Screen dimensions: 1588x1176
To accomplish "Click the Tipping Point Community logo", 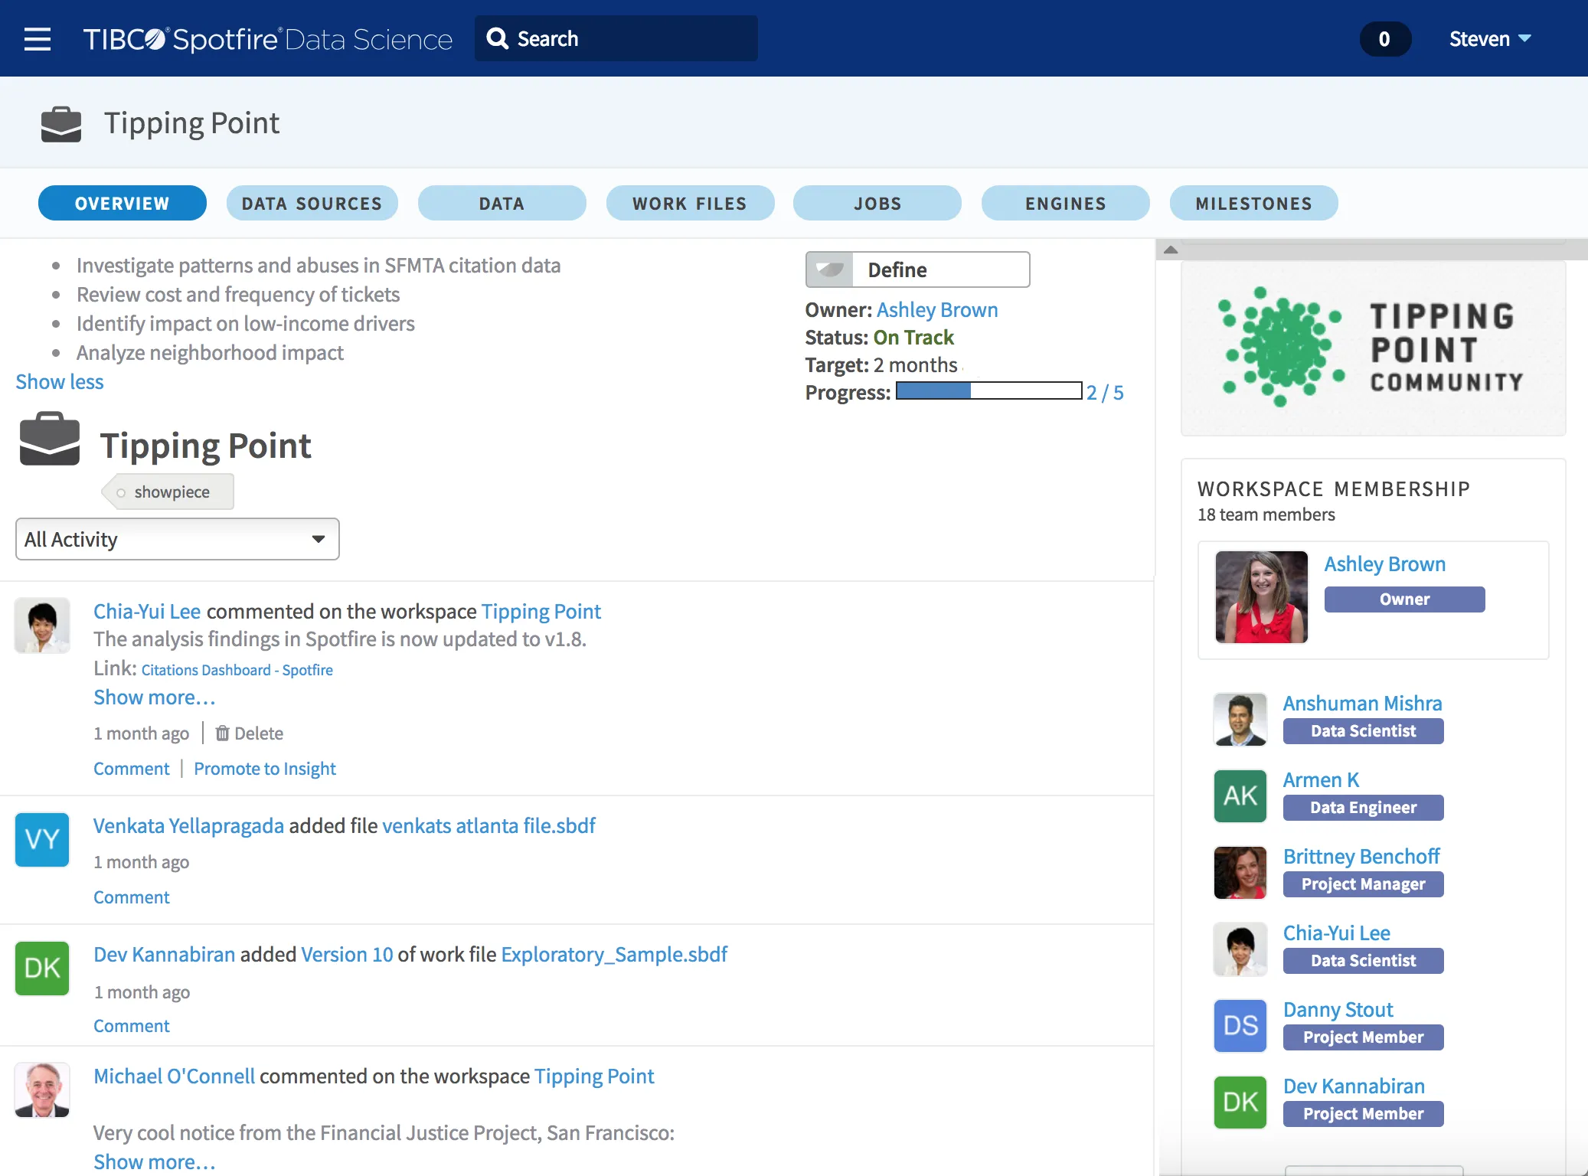I will 1373,348.
